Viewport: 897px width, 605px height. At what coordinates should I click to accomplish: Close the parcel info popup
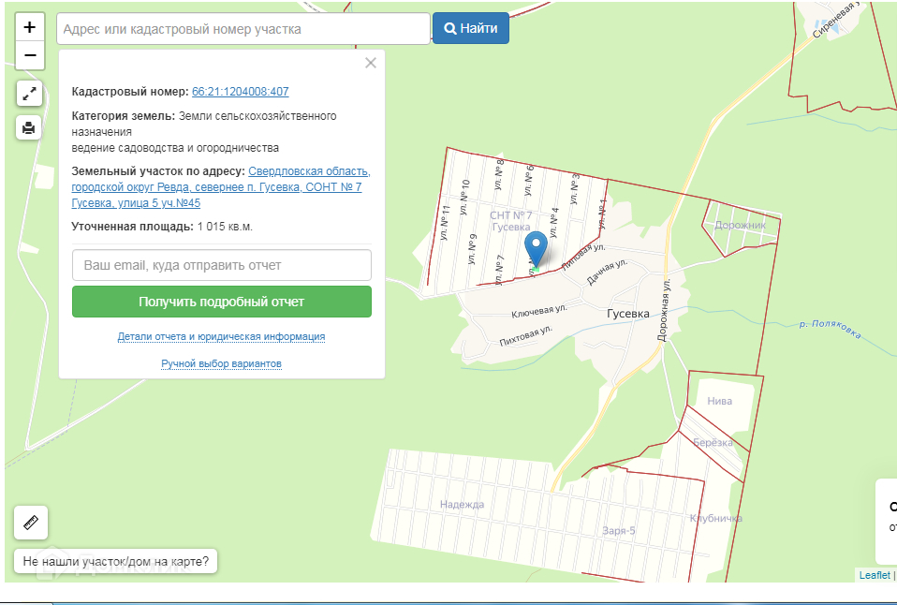371,63
